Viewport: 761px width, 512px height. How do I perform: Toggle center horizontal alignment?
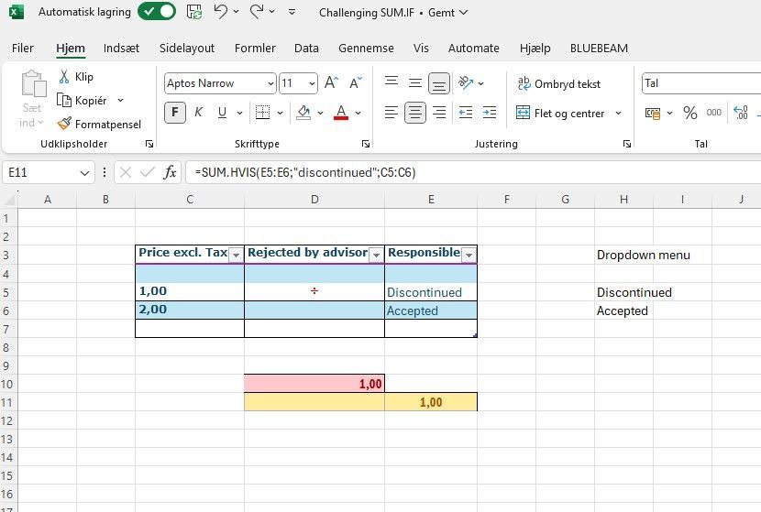(x=415, y=113)
